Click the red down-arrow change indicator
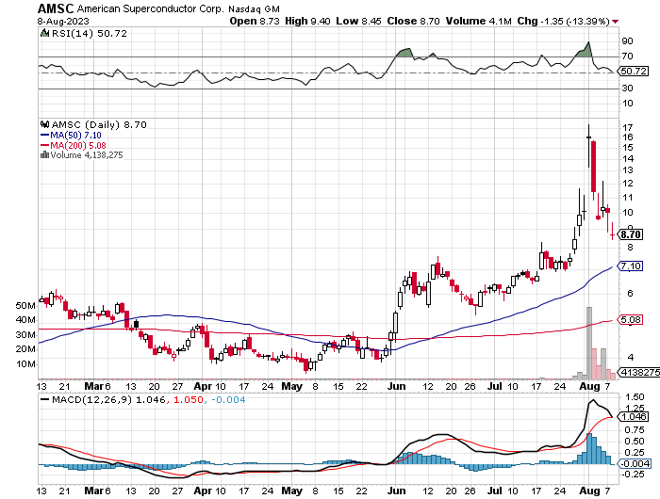 pyautogui.click(x=616, y=22)
